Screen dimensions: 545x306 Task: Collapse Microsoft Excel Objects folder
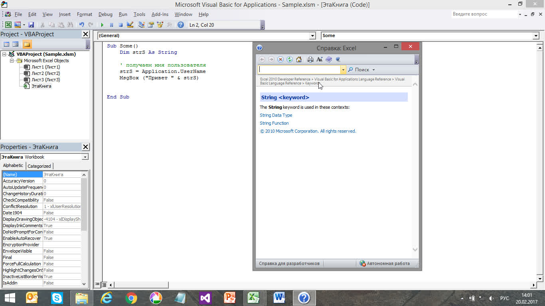[x=12, y=61]
